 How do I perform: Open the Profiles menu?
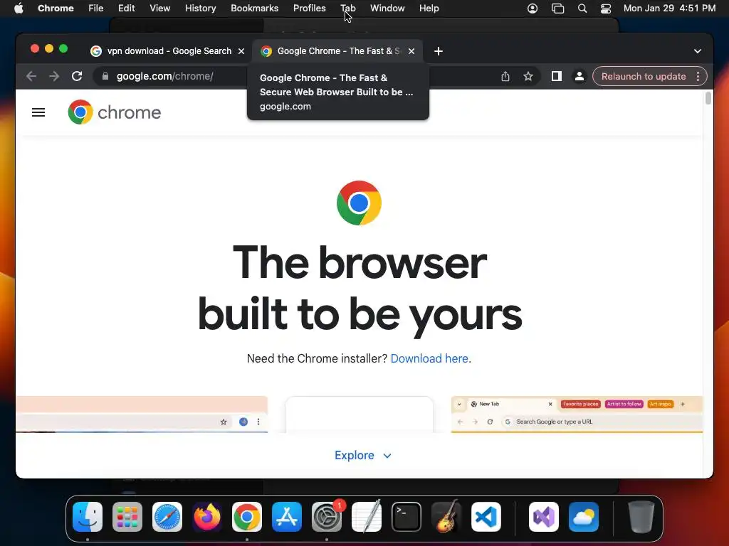pos(309,9)
